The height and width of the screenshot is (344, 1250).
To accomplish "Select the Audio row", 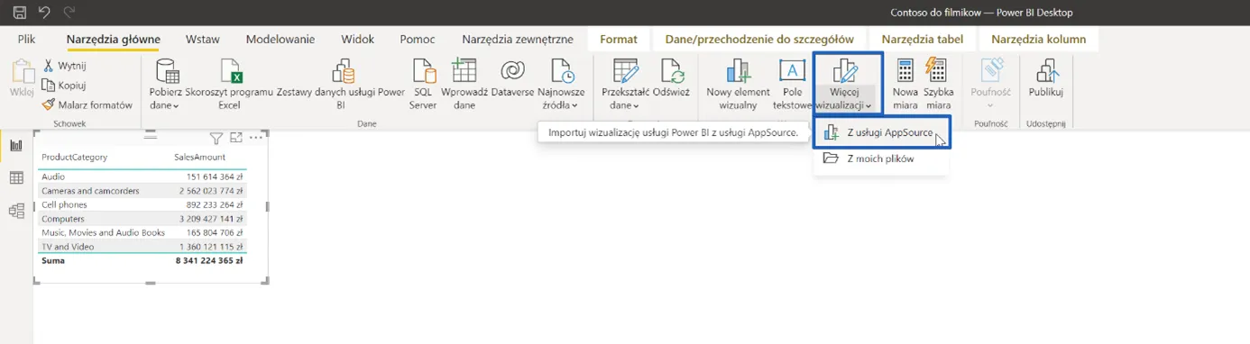I will 142,177.
